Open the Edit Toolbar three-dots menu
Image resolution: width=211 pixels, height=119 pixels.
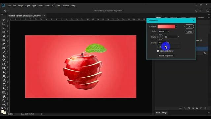(4, 104)
